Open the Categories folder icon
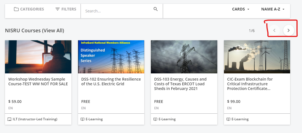302x133 pixels. 16,9
